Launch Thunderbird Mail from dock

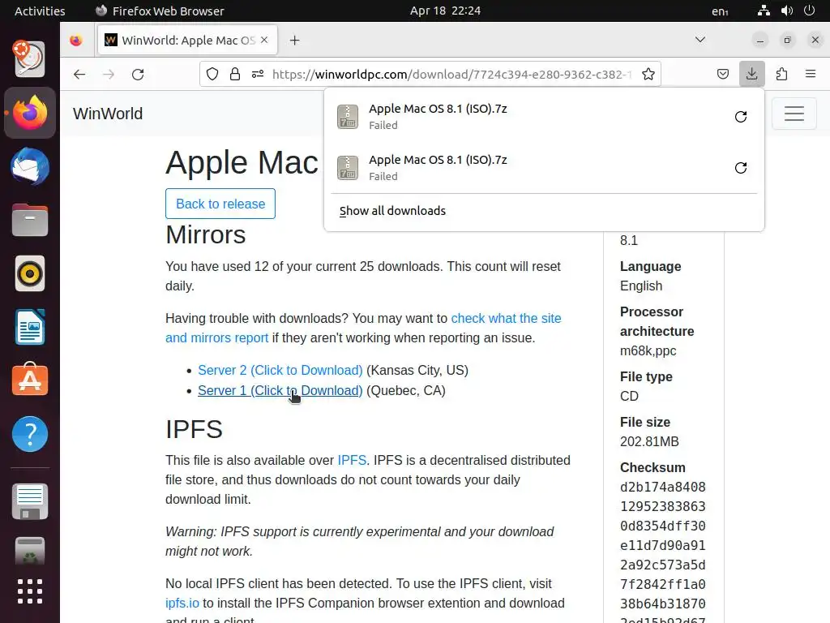30,167
